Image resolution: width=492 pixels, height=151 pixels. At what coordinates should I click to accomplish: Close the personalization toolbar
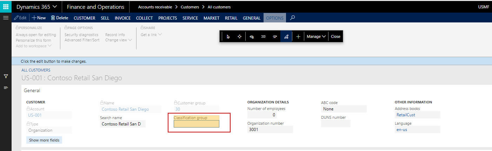tap(335, 36)
